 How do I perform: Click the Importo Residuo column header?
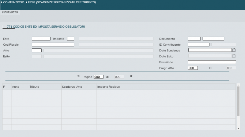pos(108,87)
